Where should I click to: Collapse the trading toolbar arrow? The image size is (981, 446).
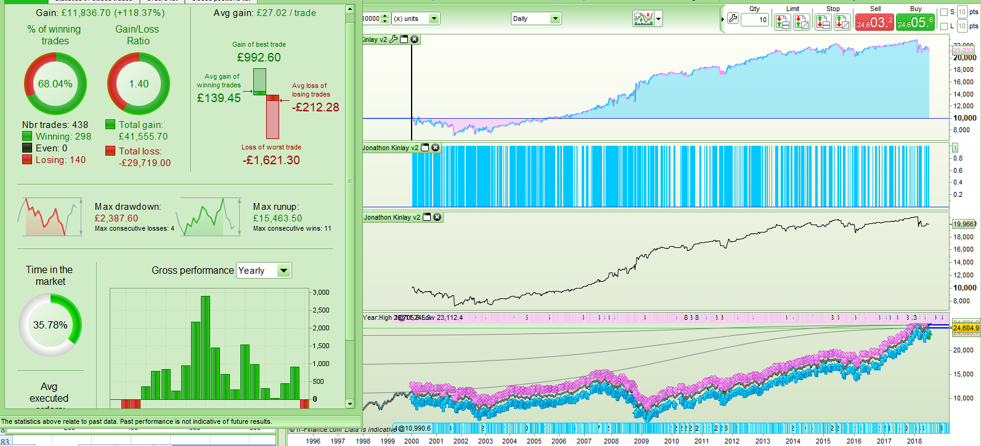click(x=723, y=19)
